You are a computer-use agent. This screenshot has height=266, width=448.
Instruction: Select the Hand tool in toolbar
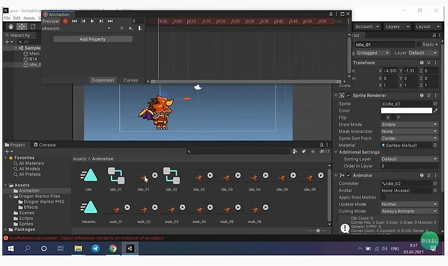10,26
